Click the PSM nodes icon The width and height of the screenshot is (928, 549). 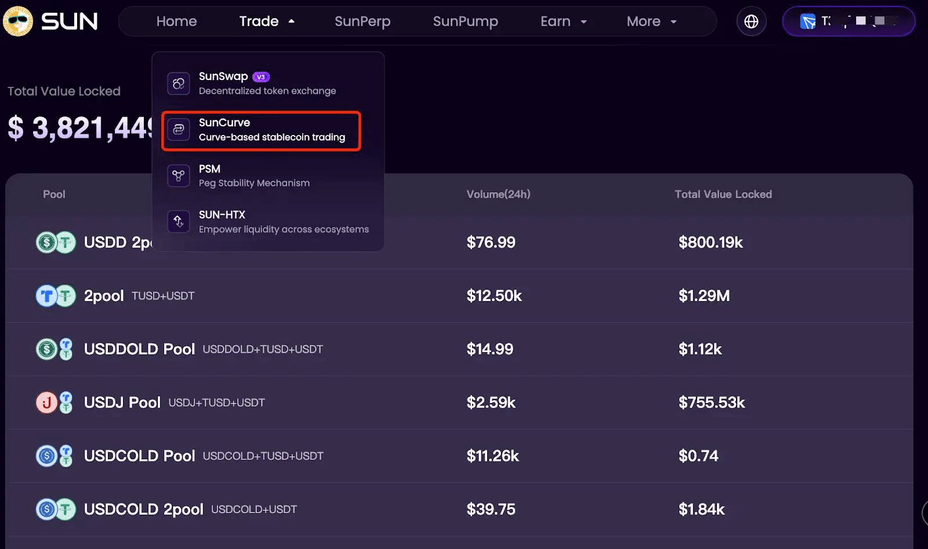tap(179, 175)
